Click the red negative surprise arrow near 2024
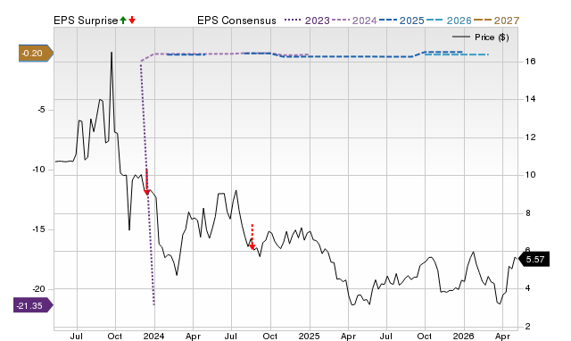 pos(146,182)
